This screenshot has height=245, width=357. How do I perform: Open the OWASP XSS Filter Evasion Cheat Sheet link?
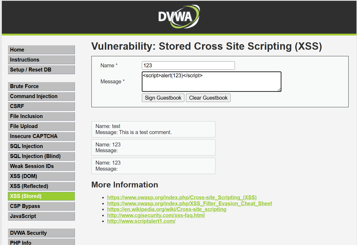[189, 203]
